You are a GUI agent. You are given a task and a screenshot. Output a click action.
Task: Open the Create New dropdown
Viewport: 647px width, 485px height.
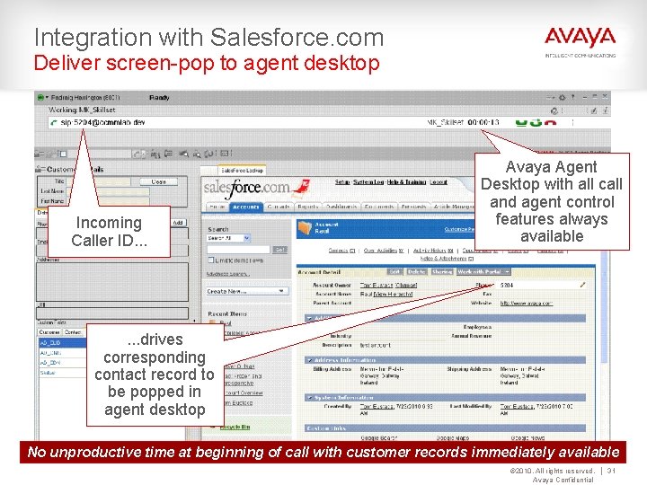click(x=247, y=291)
